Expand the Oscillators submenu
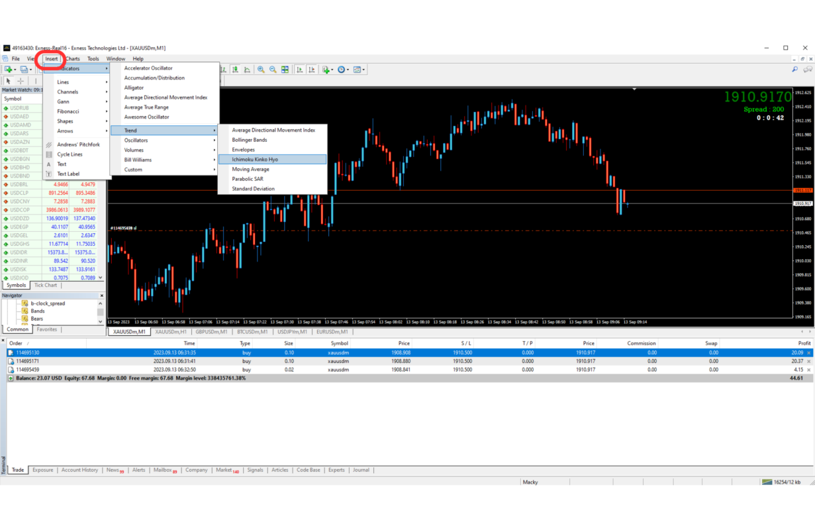 pos(164,140)
